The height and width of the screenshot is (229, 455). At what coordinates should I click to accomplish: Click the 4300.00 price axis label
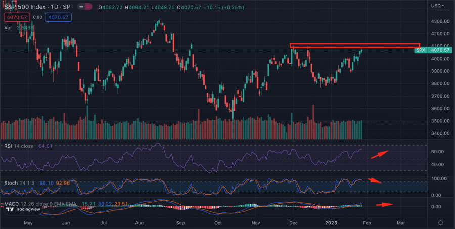click(440, 21)
